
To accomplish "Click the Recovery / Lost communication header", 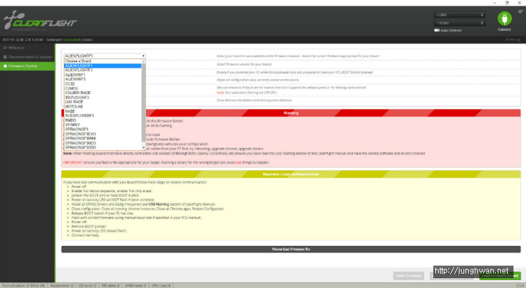I will (x=291, y=174).
